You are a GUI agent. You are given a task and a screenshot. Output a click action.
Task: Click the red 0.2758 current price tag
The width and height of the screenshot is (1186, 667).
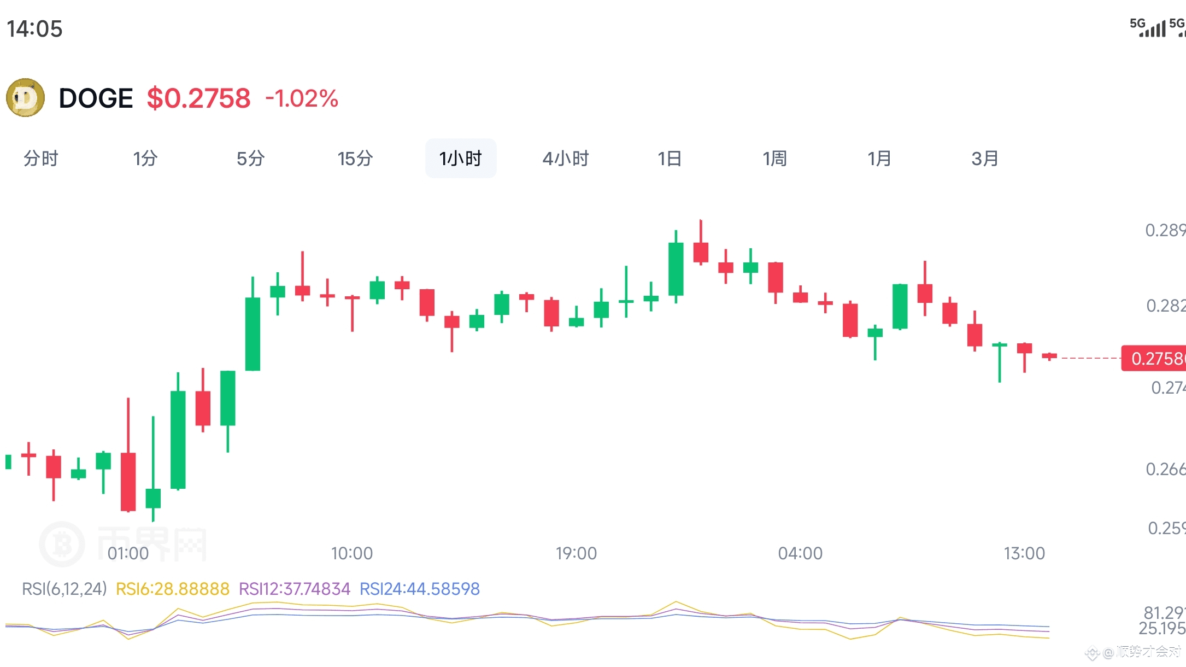(1154, 359)
